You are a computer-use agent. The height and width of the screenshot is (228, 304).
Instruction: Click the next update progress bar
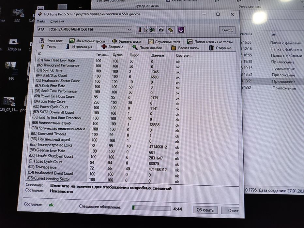pyautogui.click(x=151, y=208)
